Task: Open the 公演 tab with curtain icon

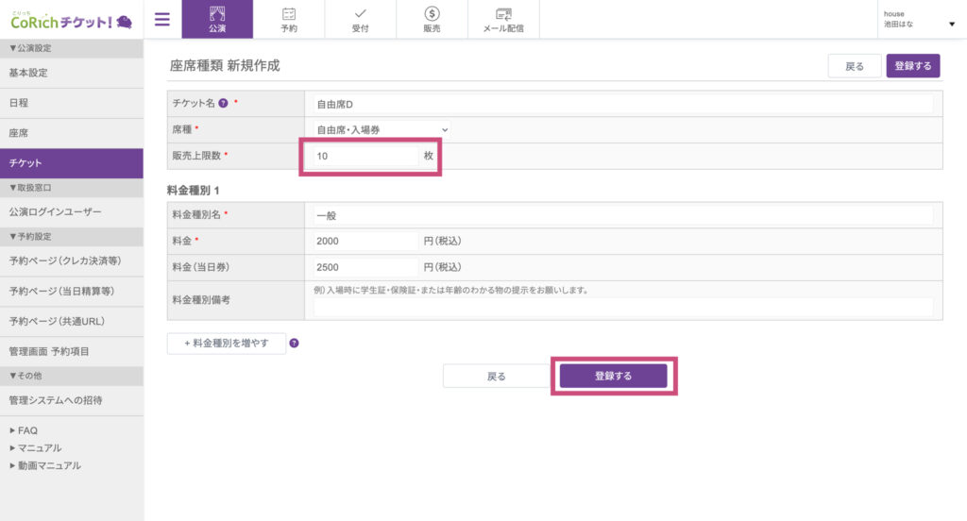Action: [217, 19]
